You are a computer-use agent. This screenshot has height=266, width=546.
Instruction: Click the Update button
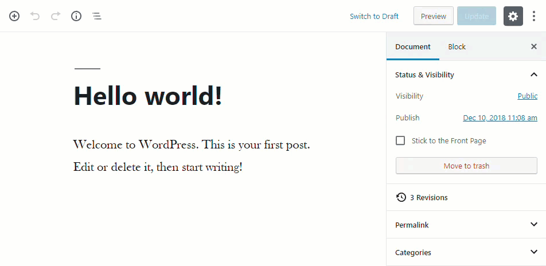tap(477, 16)
